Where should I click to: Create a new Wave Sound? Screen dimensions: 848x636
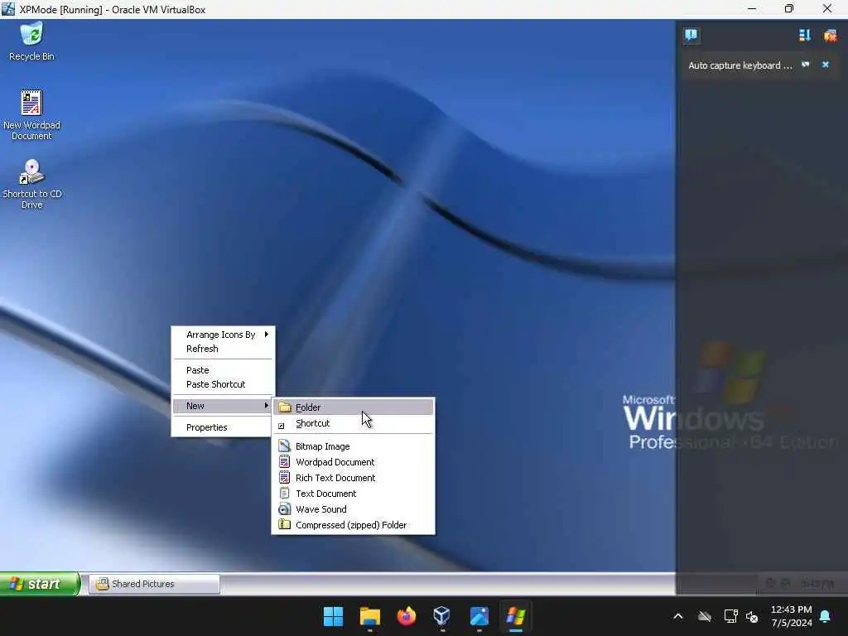(x=353, y=509)
